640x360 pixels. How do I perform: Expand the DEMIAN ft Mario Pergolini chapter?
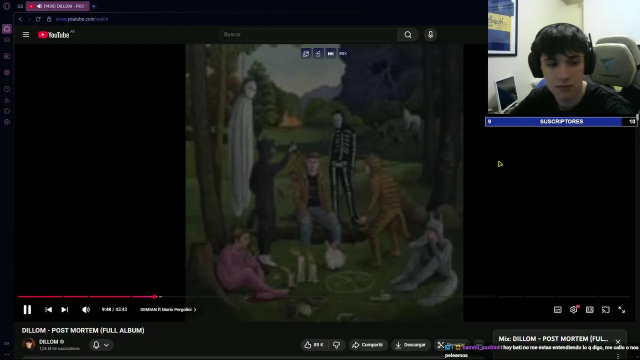[168, 309]
